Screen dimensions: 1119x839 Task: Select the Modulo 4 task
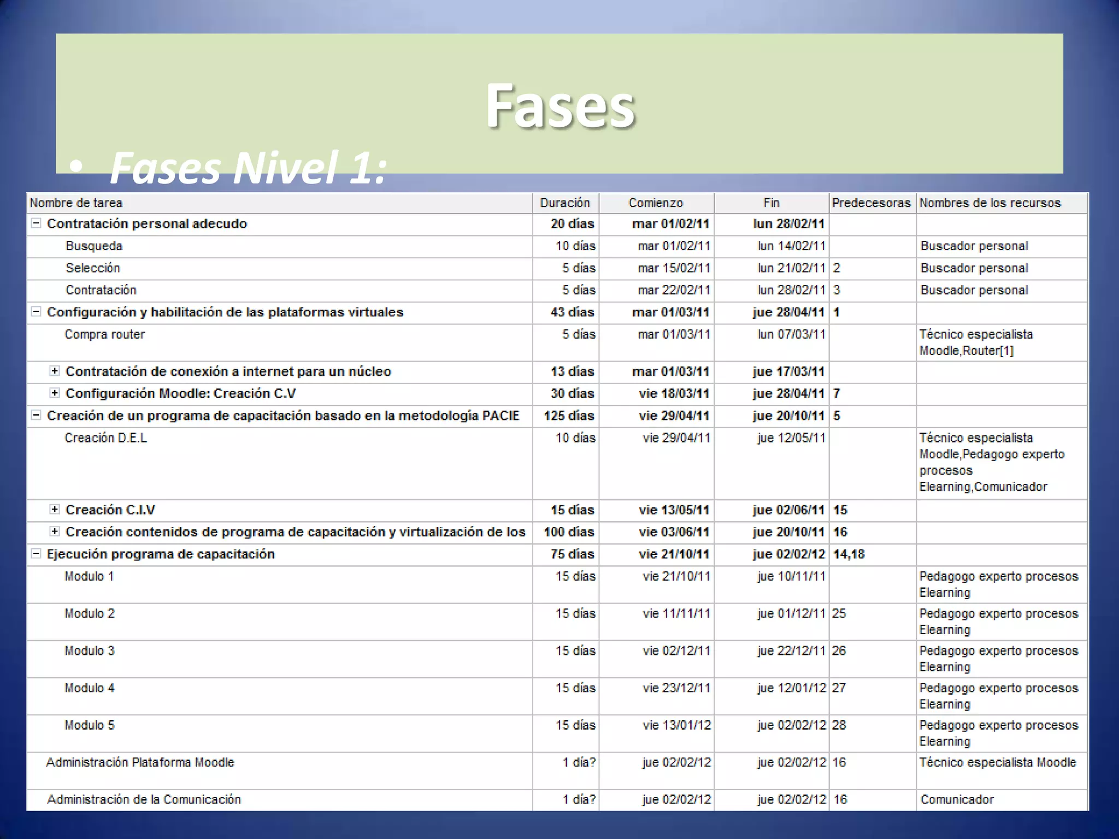[90, 688]
